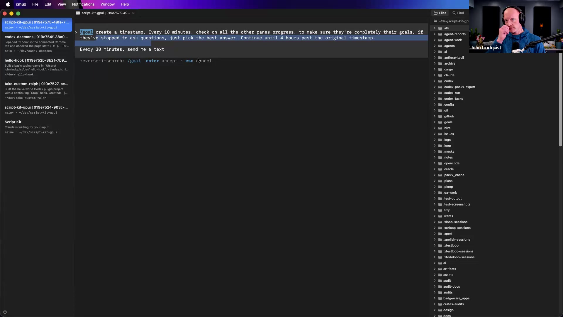Viewport: 563px width, 317px height.
Task: Close the script-kit-gpui tab
Action: [x=133, y=13]
